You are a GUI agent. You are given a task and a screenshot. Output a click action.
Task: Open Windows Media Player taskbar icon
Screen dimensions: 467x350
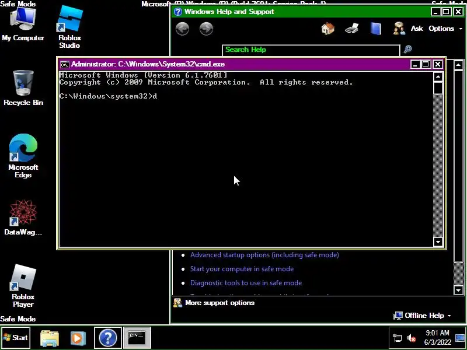(x=78, y=338)
